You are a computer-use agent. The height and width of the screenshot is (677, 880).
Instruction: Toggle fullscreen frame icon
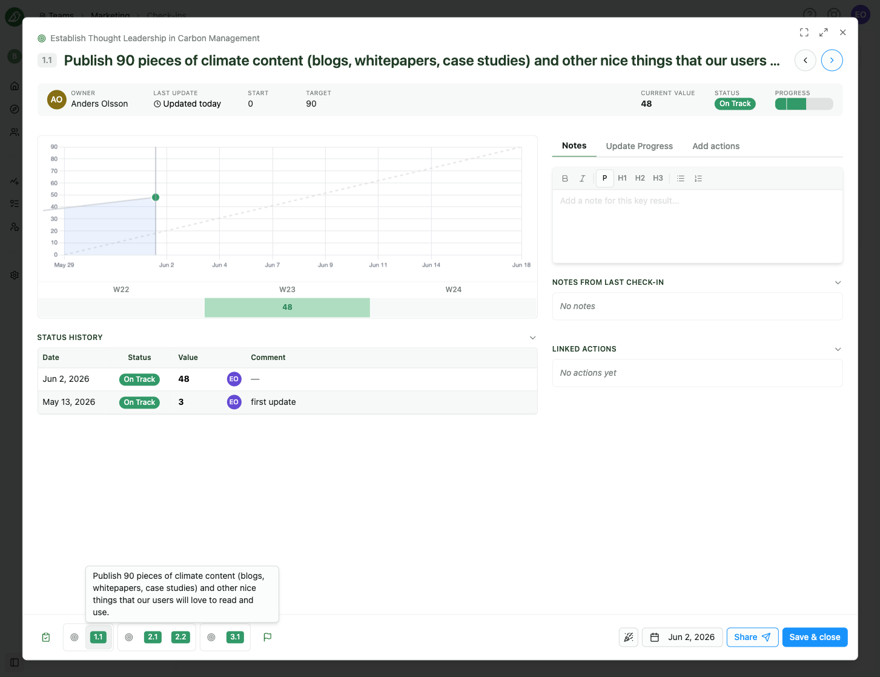(804, 33)
